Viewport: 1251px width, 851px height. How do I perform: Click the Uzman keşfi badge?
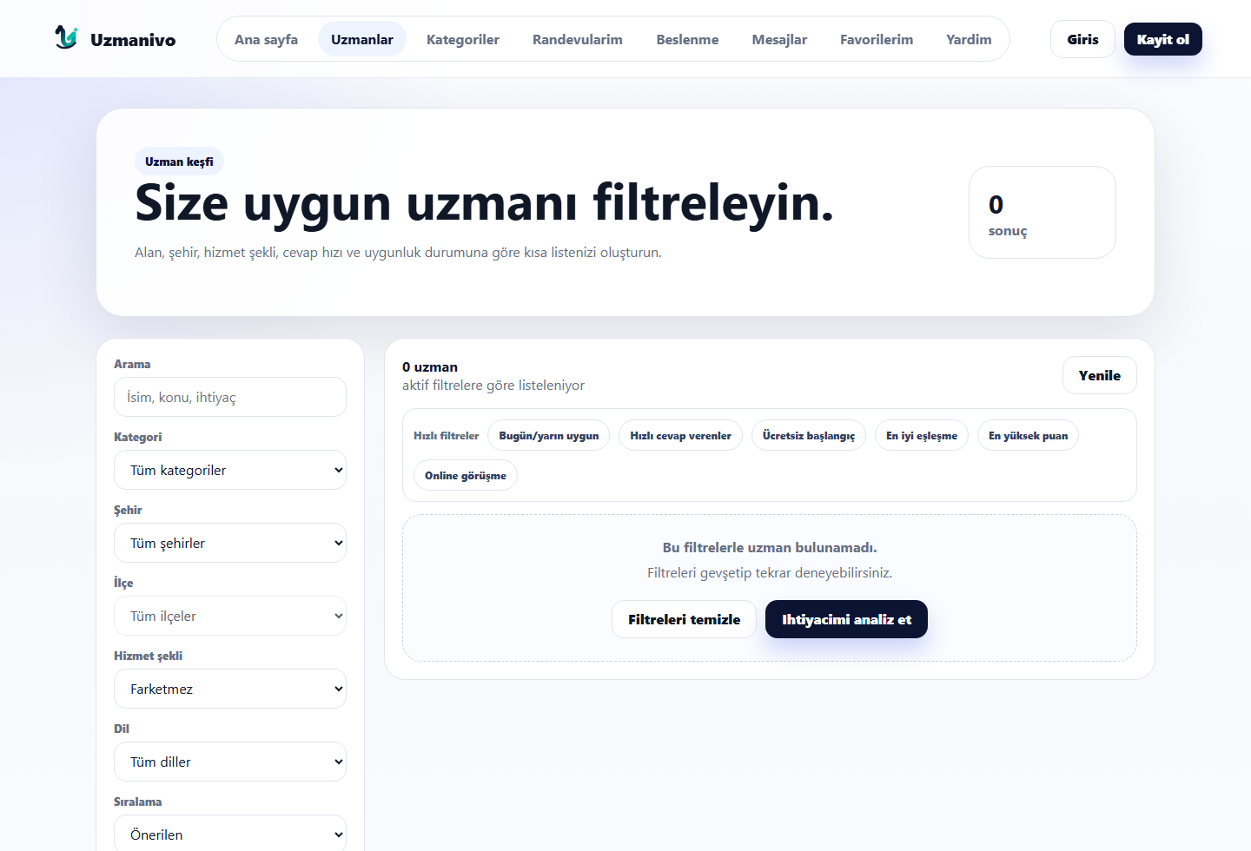pos(179,162)
